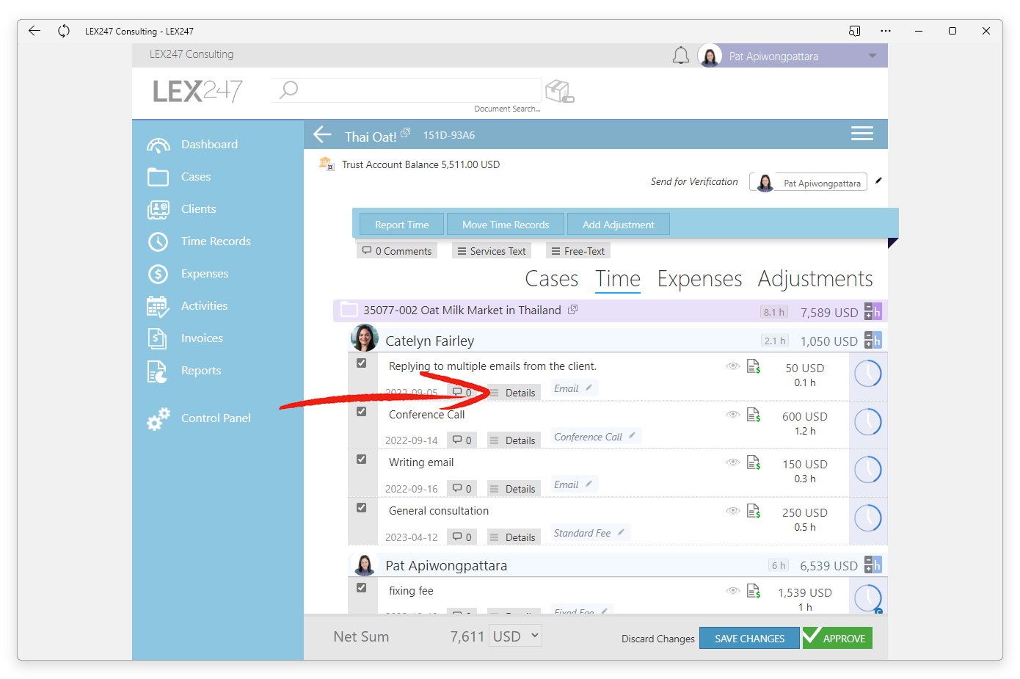Switch to the Expenses tab

699,279
